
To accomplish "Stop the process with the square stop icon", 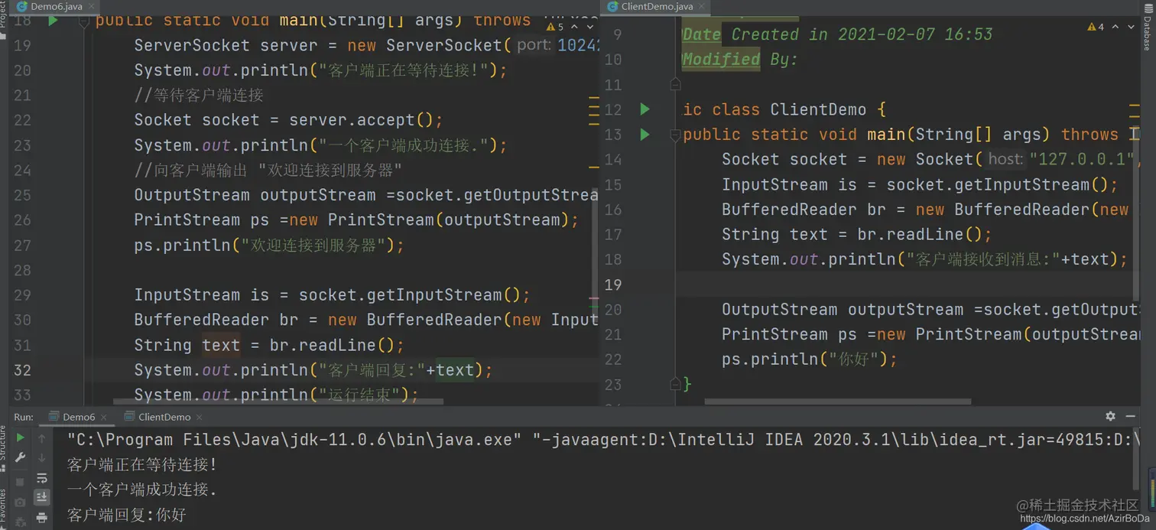I will 21,482.
